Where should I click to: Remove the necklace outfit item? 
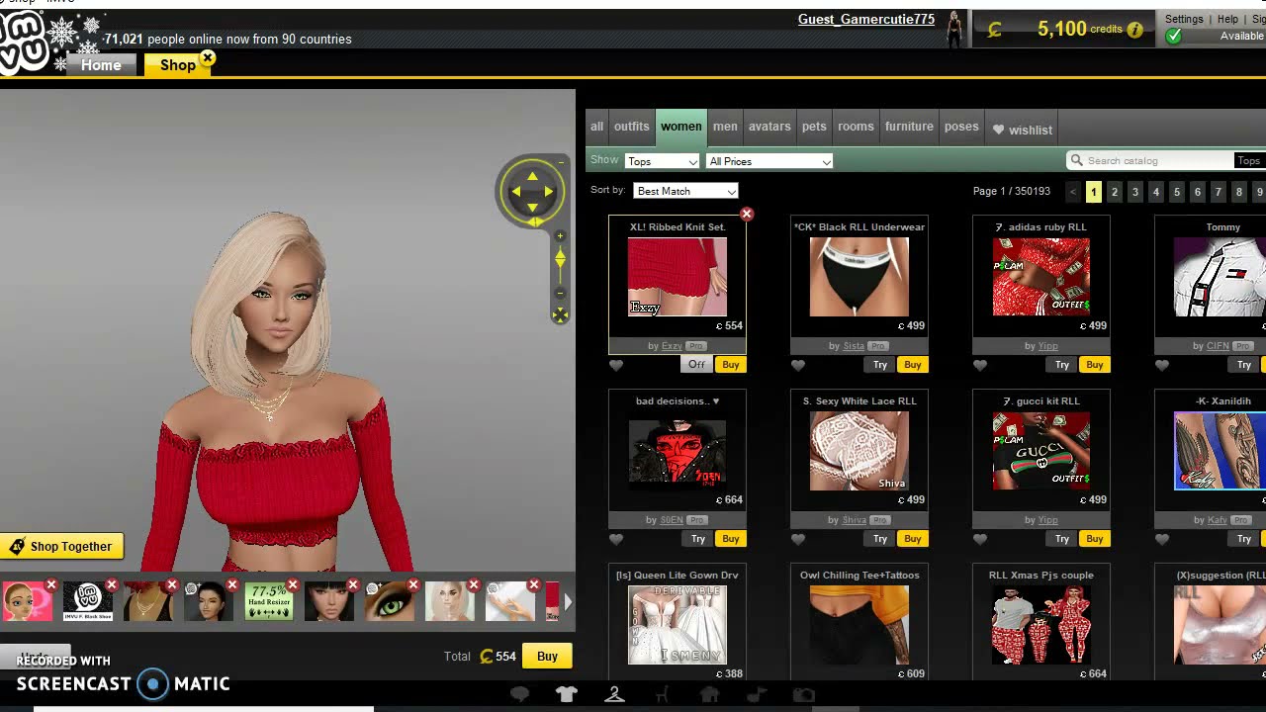(172, 585)
